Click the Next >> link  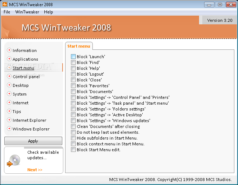point(35,170)
